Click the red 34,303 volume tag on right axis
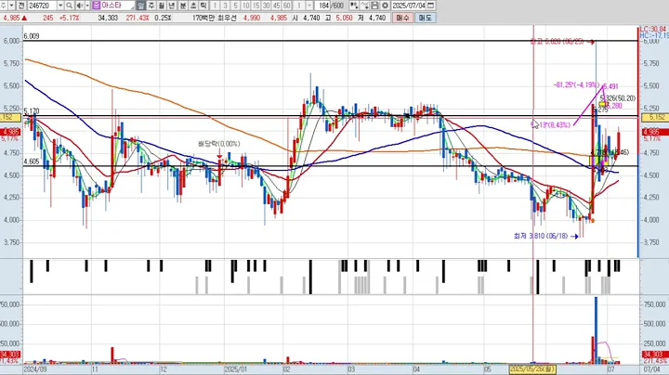The width and height of the screenshot is (669, 375). [x=654, y=355]
